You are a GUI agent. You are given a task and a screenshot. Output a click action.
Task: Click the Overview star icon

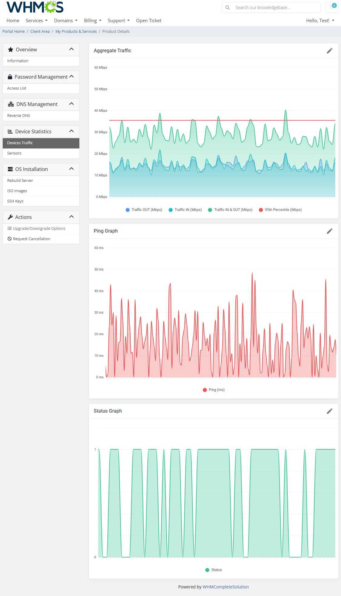(x=11, y=49)
